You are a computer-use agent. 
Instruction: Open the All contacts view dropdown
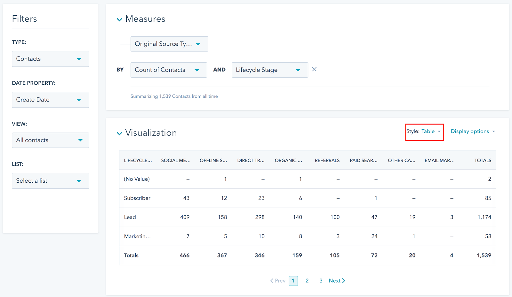click(x=50, y=140)
